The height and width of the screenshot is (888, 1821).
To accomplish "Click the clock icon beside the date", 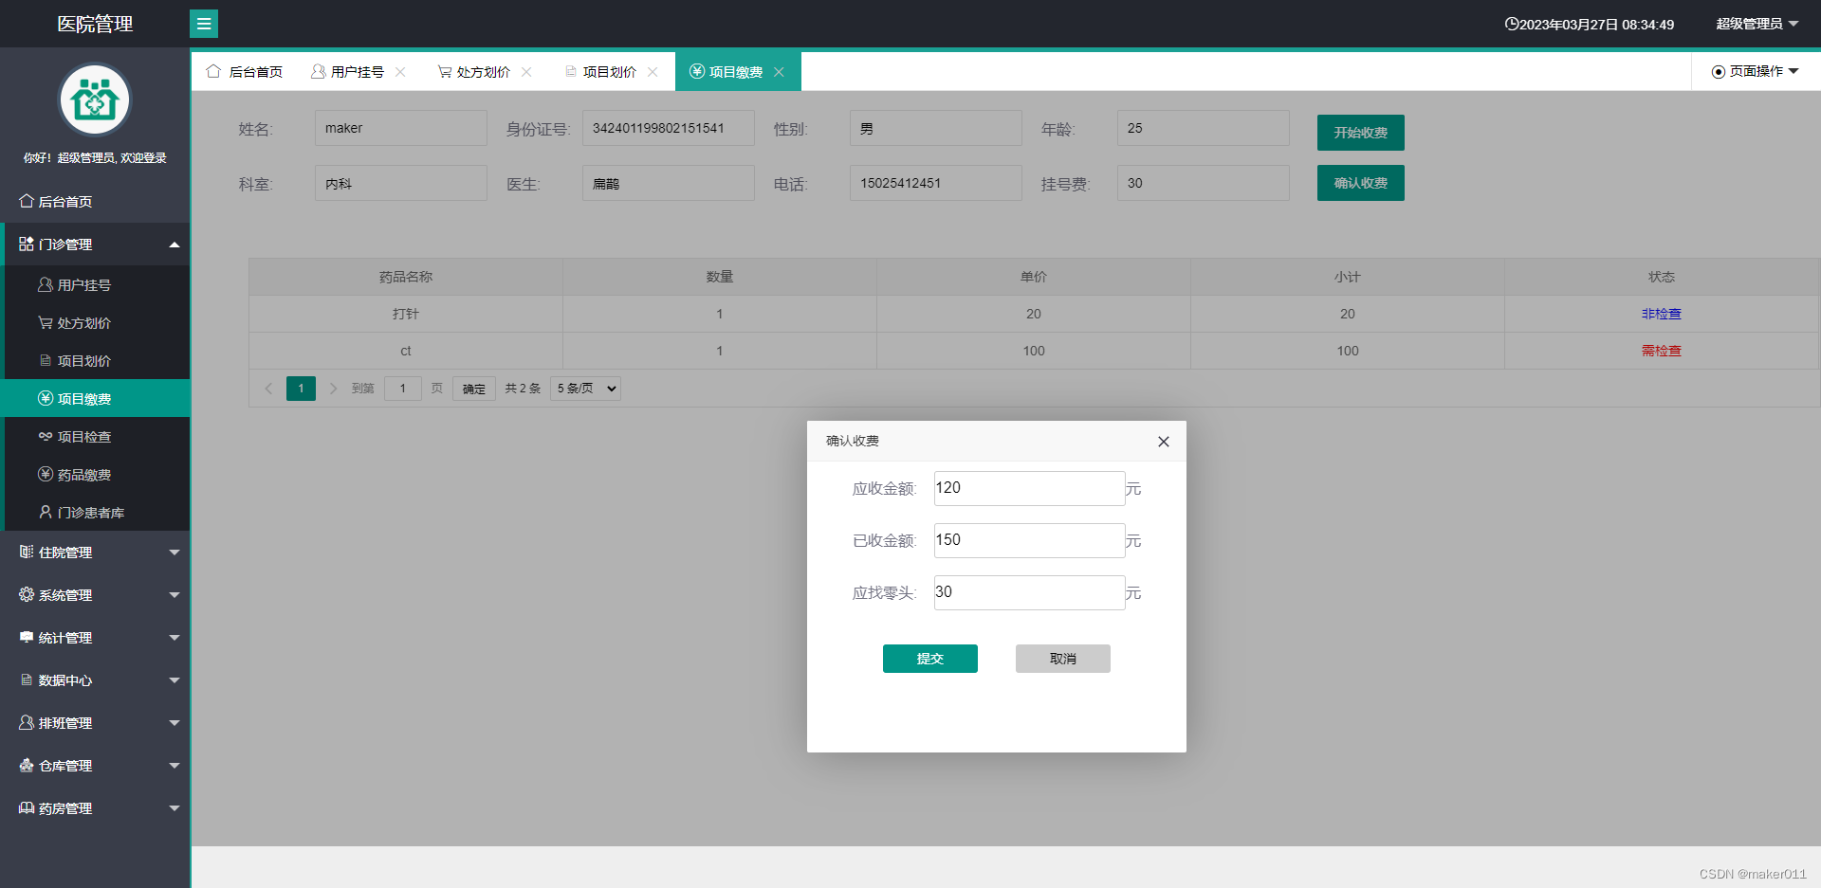I will coord(1512,24).
